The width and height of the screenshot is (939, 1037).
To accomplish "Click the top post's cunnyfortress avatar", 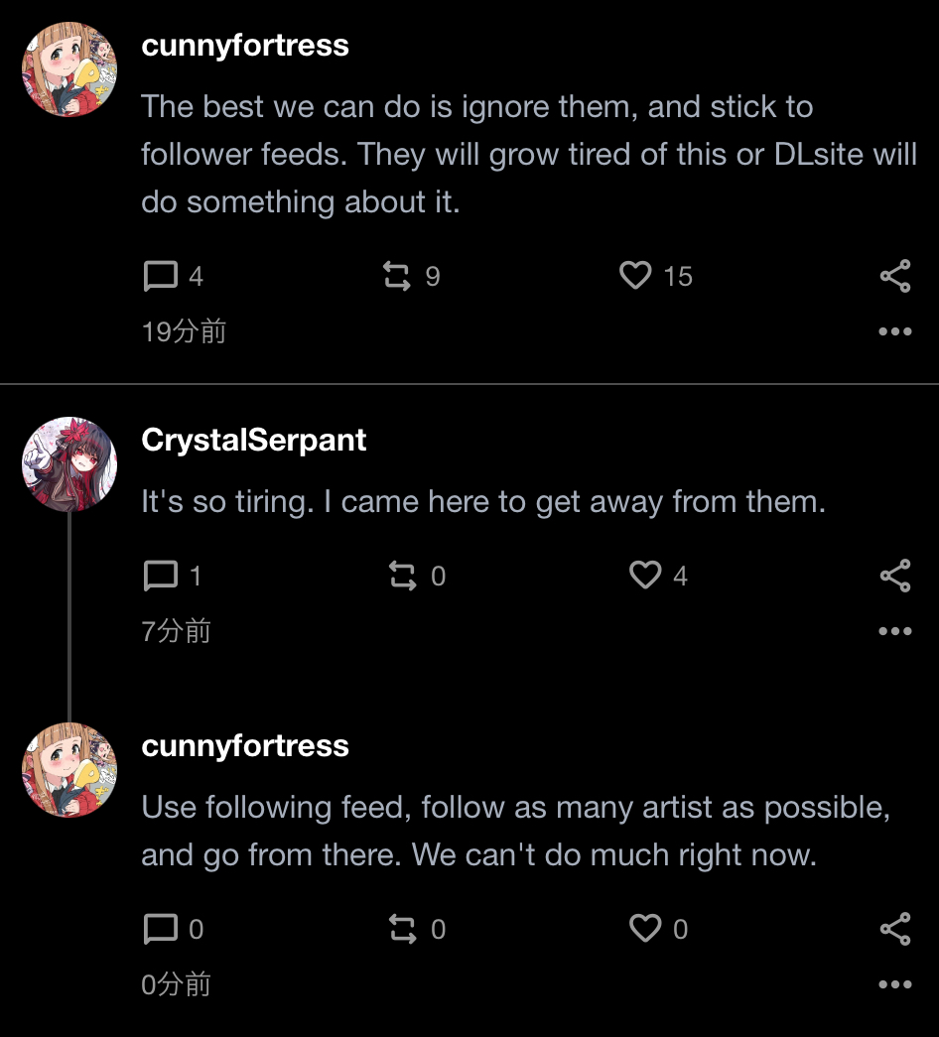I will tap(69, 69).
